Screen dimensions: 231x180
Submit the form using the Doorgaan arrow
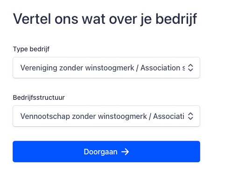point(125,152)
